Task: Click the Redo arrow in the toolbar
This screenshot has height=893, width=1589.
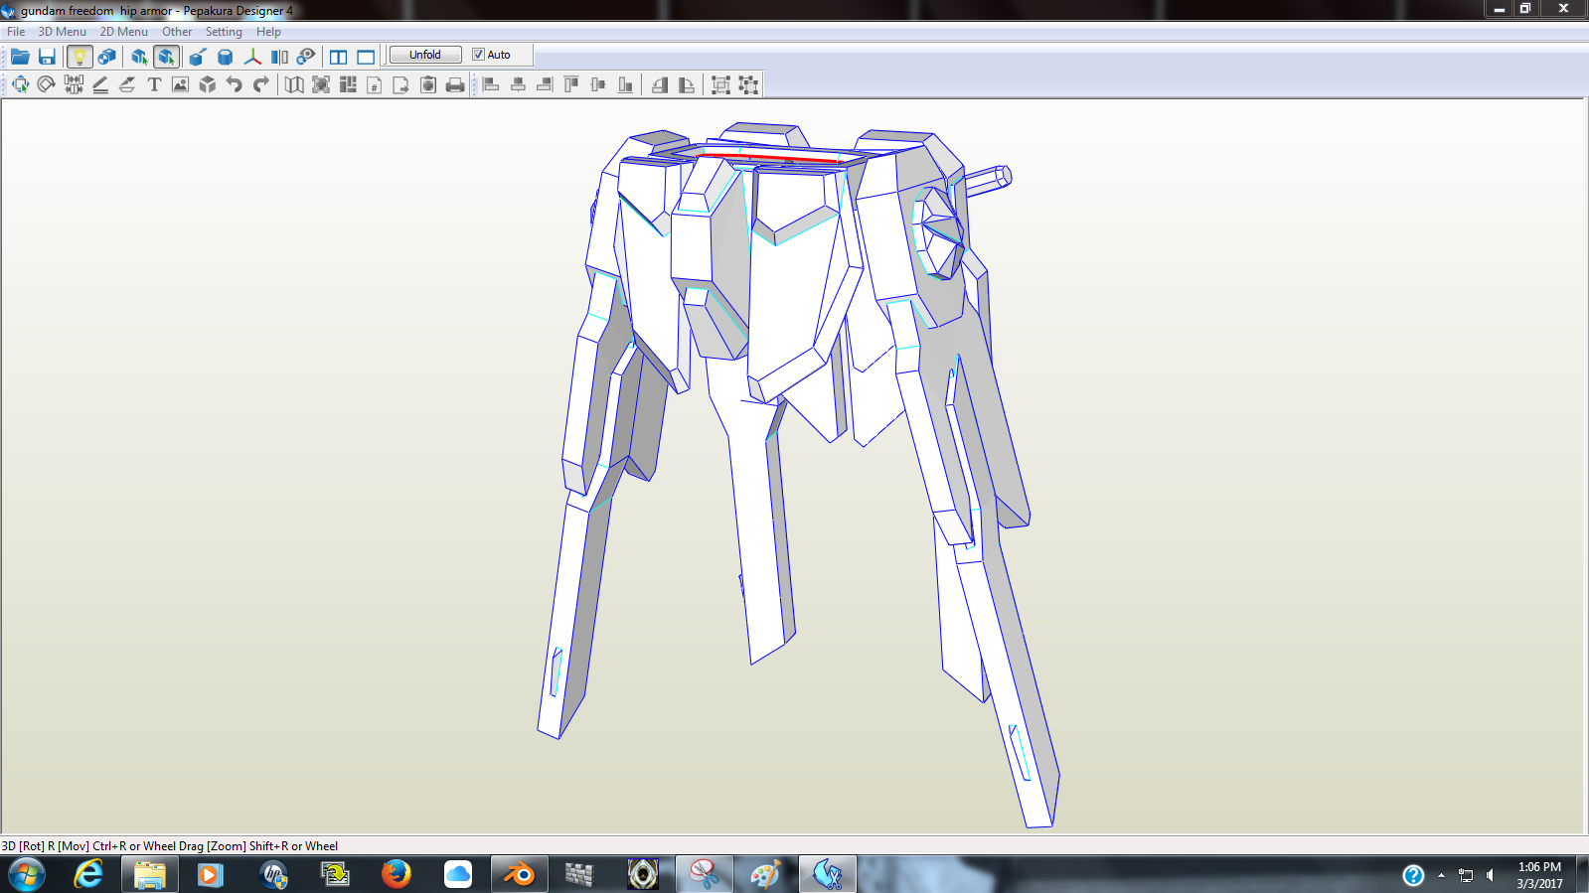Action: tap(261, 84)
